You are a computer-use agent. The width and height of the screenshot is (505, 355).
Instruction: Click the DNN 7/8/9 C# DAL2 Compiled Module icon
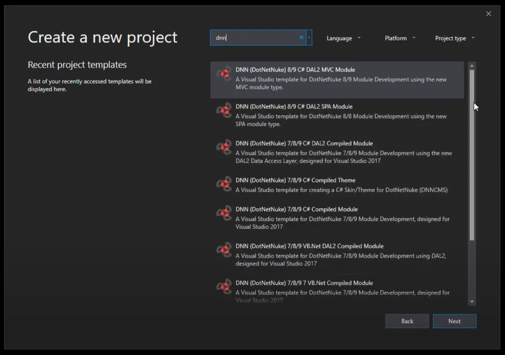(x=224, y=147)
